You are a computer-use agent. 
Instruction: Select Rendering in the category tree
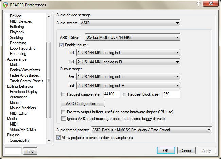[18, 54]
